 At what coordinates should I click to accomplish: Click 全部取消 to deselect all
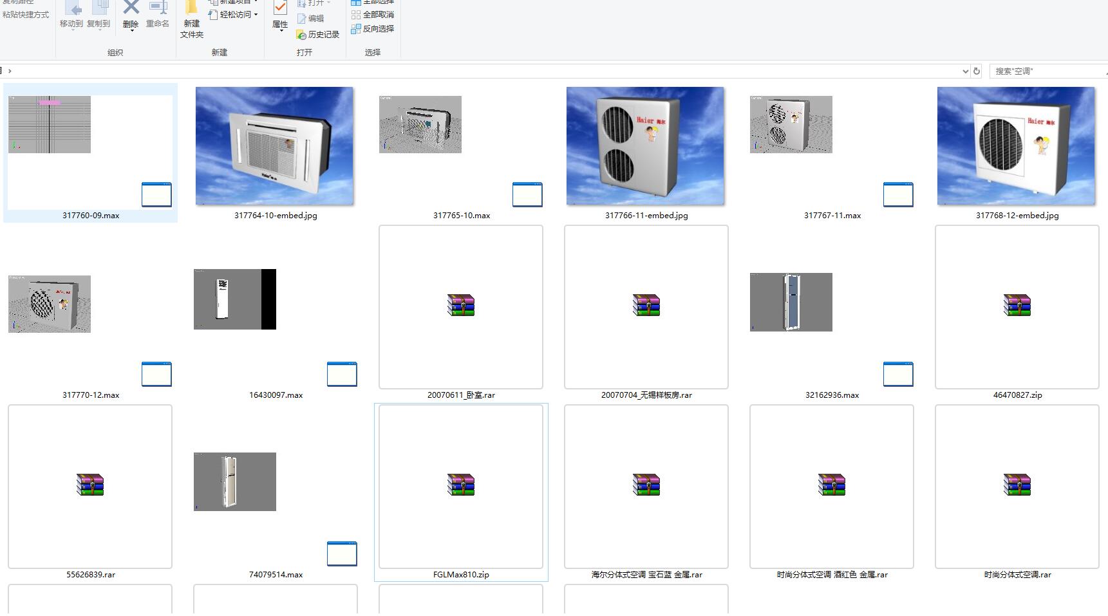tap(373, 14)
